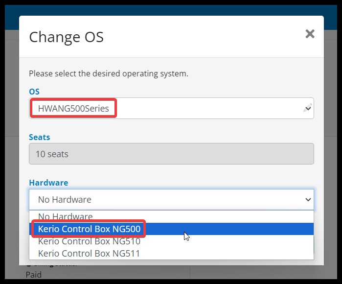342x284 pixels.
Task: Click the Hardware select box
Action: click(x=166, y=199)
